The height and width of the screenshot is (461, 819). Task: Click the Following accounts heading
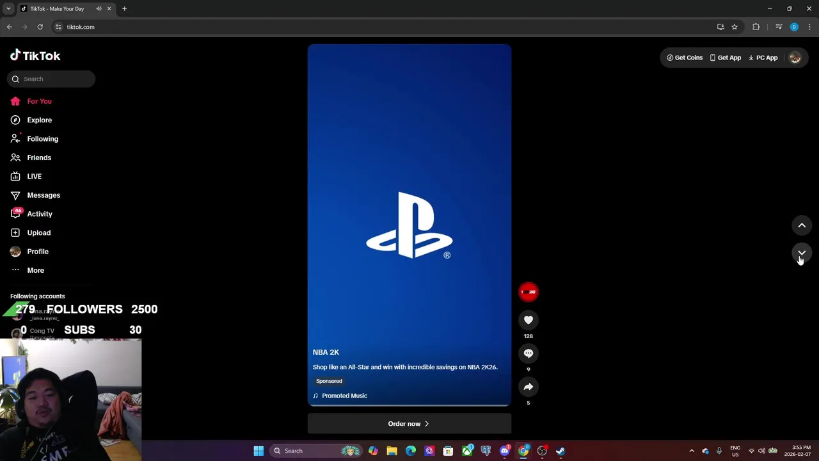click(x=38, y=296)
